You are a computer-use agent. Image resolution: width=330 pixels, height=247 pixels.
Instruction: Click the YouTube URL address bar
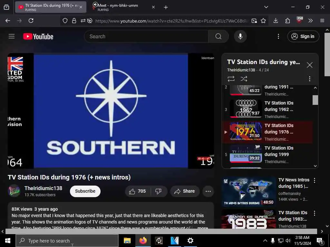point(171,21)
